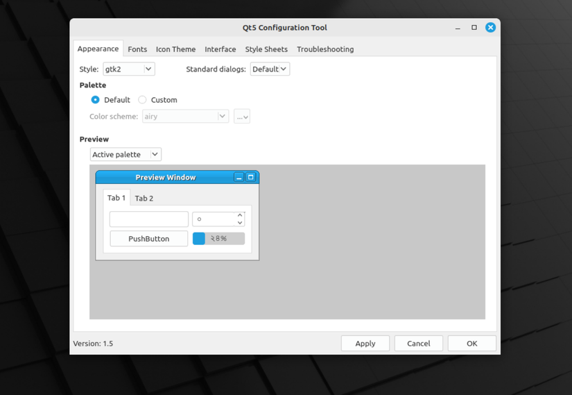Switch to the Fonts tab

point(137,49)
